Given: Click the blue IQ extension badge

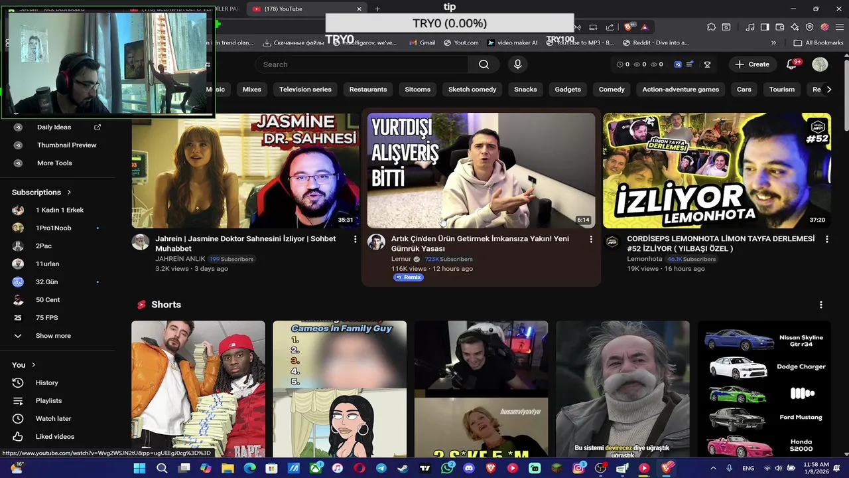Looking at the screenshot, I should tap(678, 64).
